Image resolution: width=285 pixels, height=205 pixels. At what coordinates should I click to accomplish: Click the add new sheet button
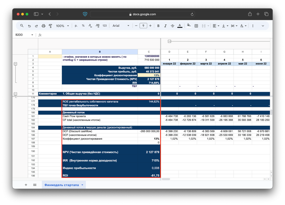[x=26, y=185]
